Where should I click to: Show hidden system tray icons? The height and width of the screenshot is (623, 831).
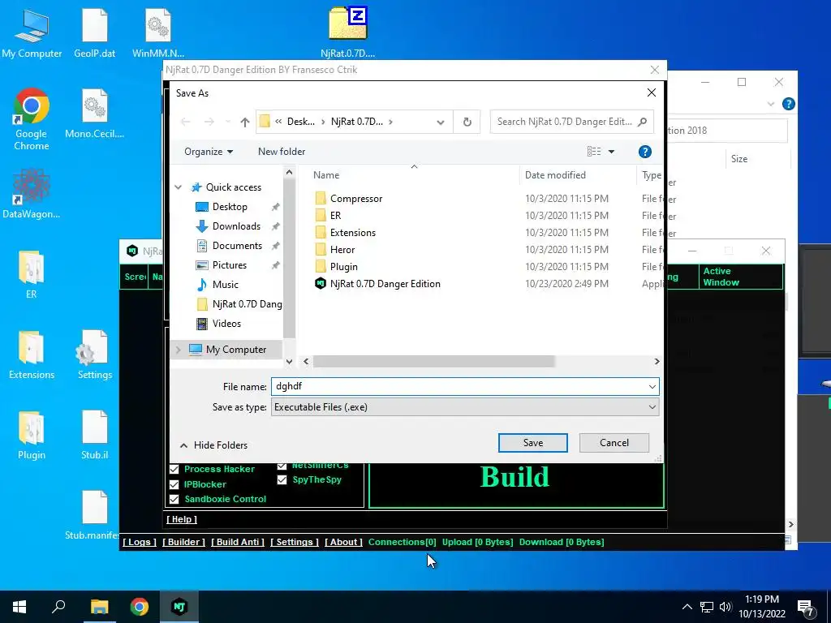click(x=687, y=607)
